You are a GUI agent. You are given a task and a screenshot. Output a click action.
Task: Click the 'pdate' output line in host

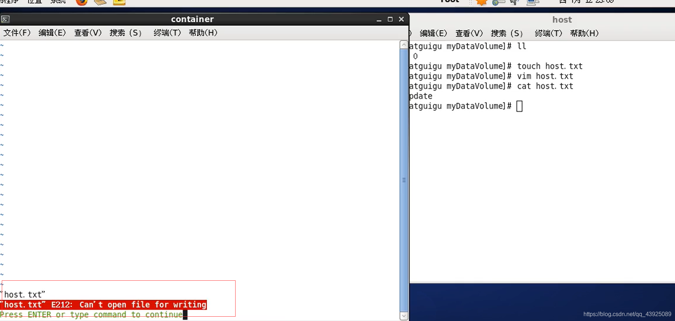pyautogui.click(x=421, y=96)
